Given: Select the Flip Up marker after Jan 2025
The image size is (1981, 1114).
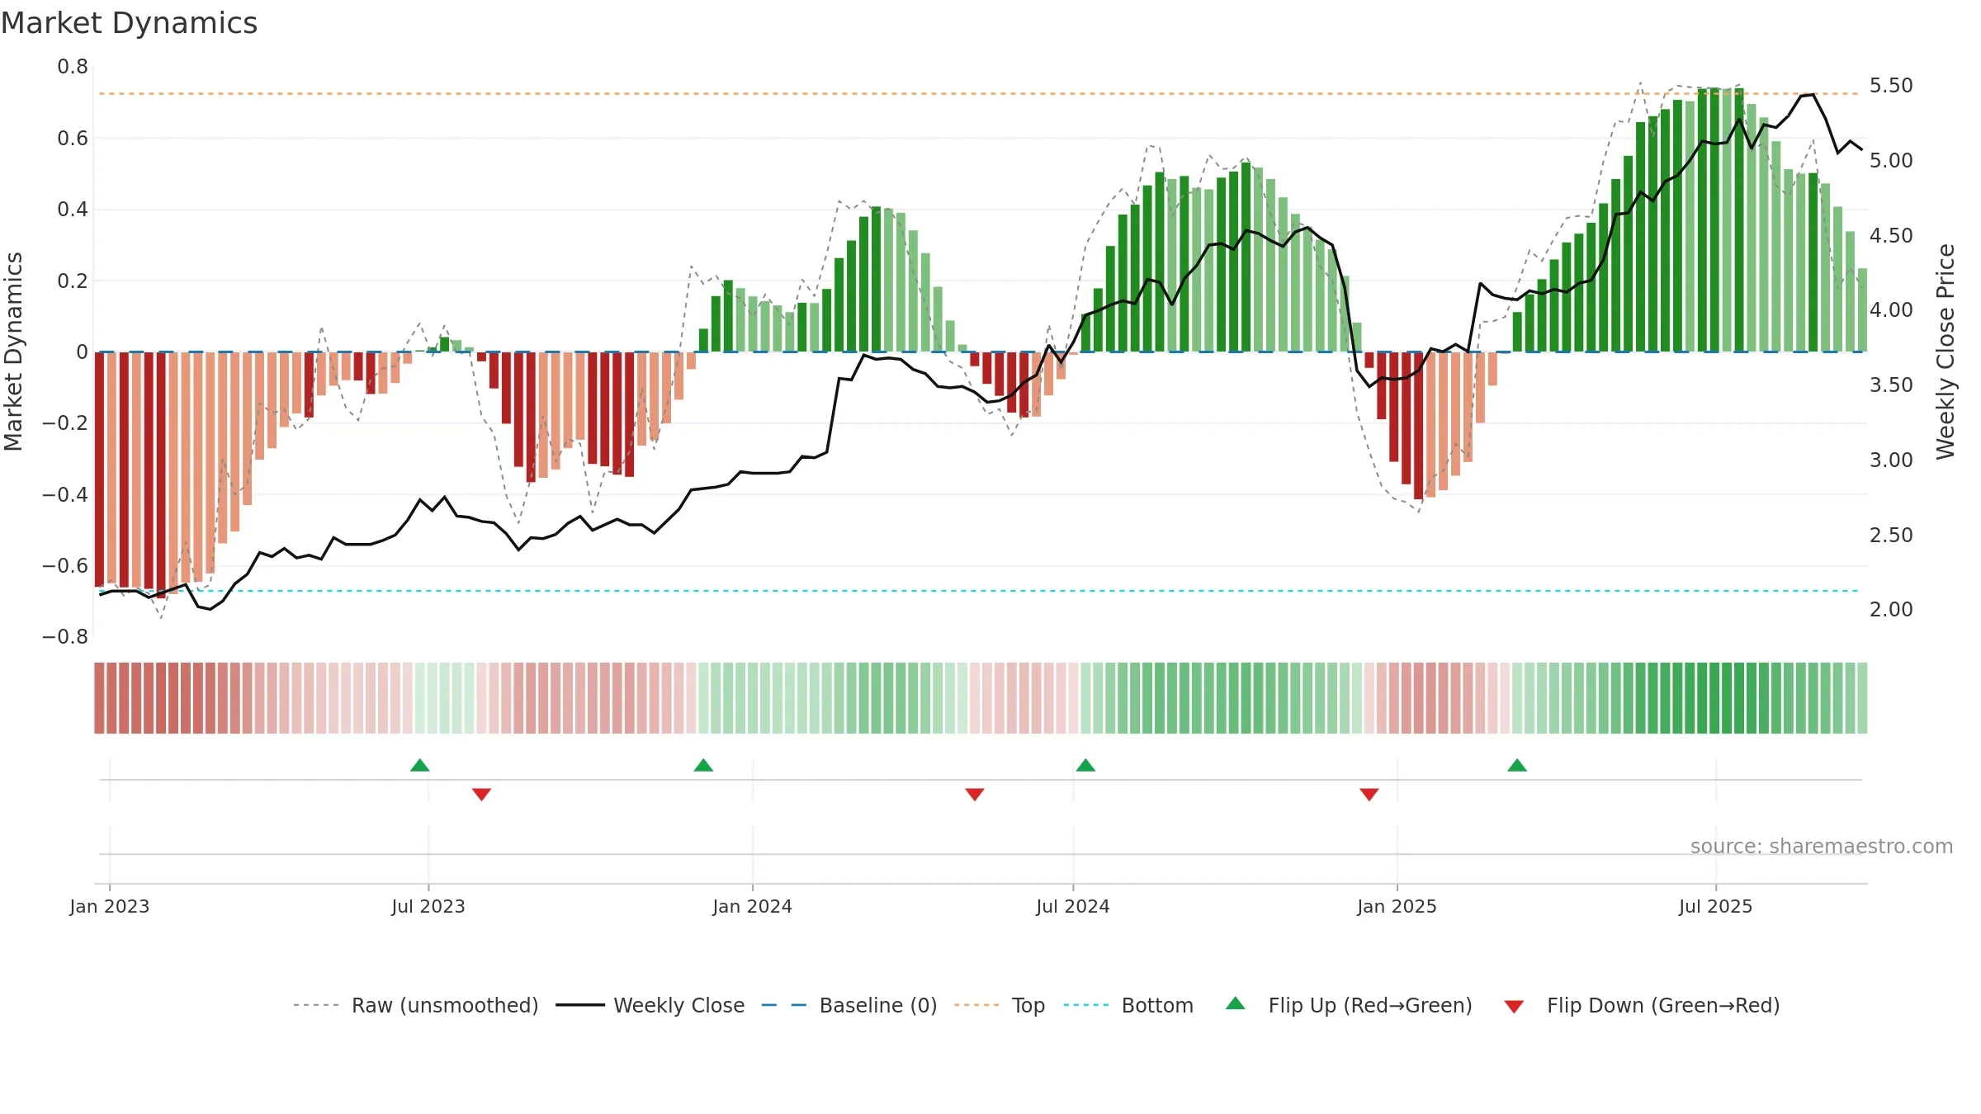Looking at the screenshot, I should coord(1517,765).
